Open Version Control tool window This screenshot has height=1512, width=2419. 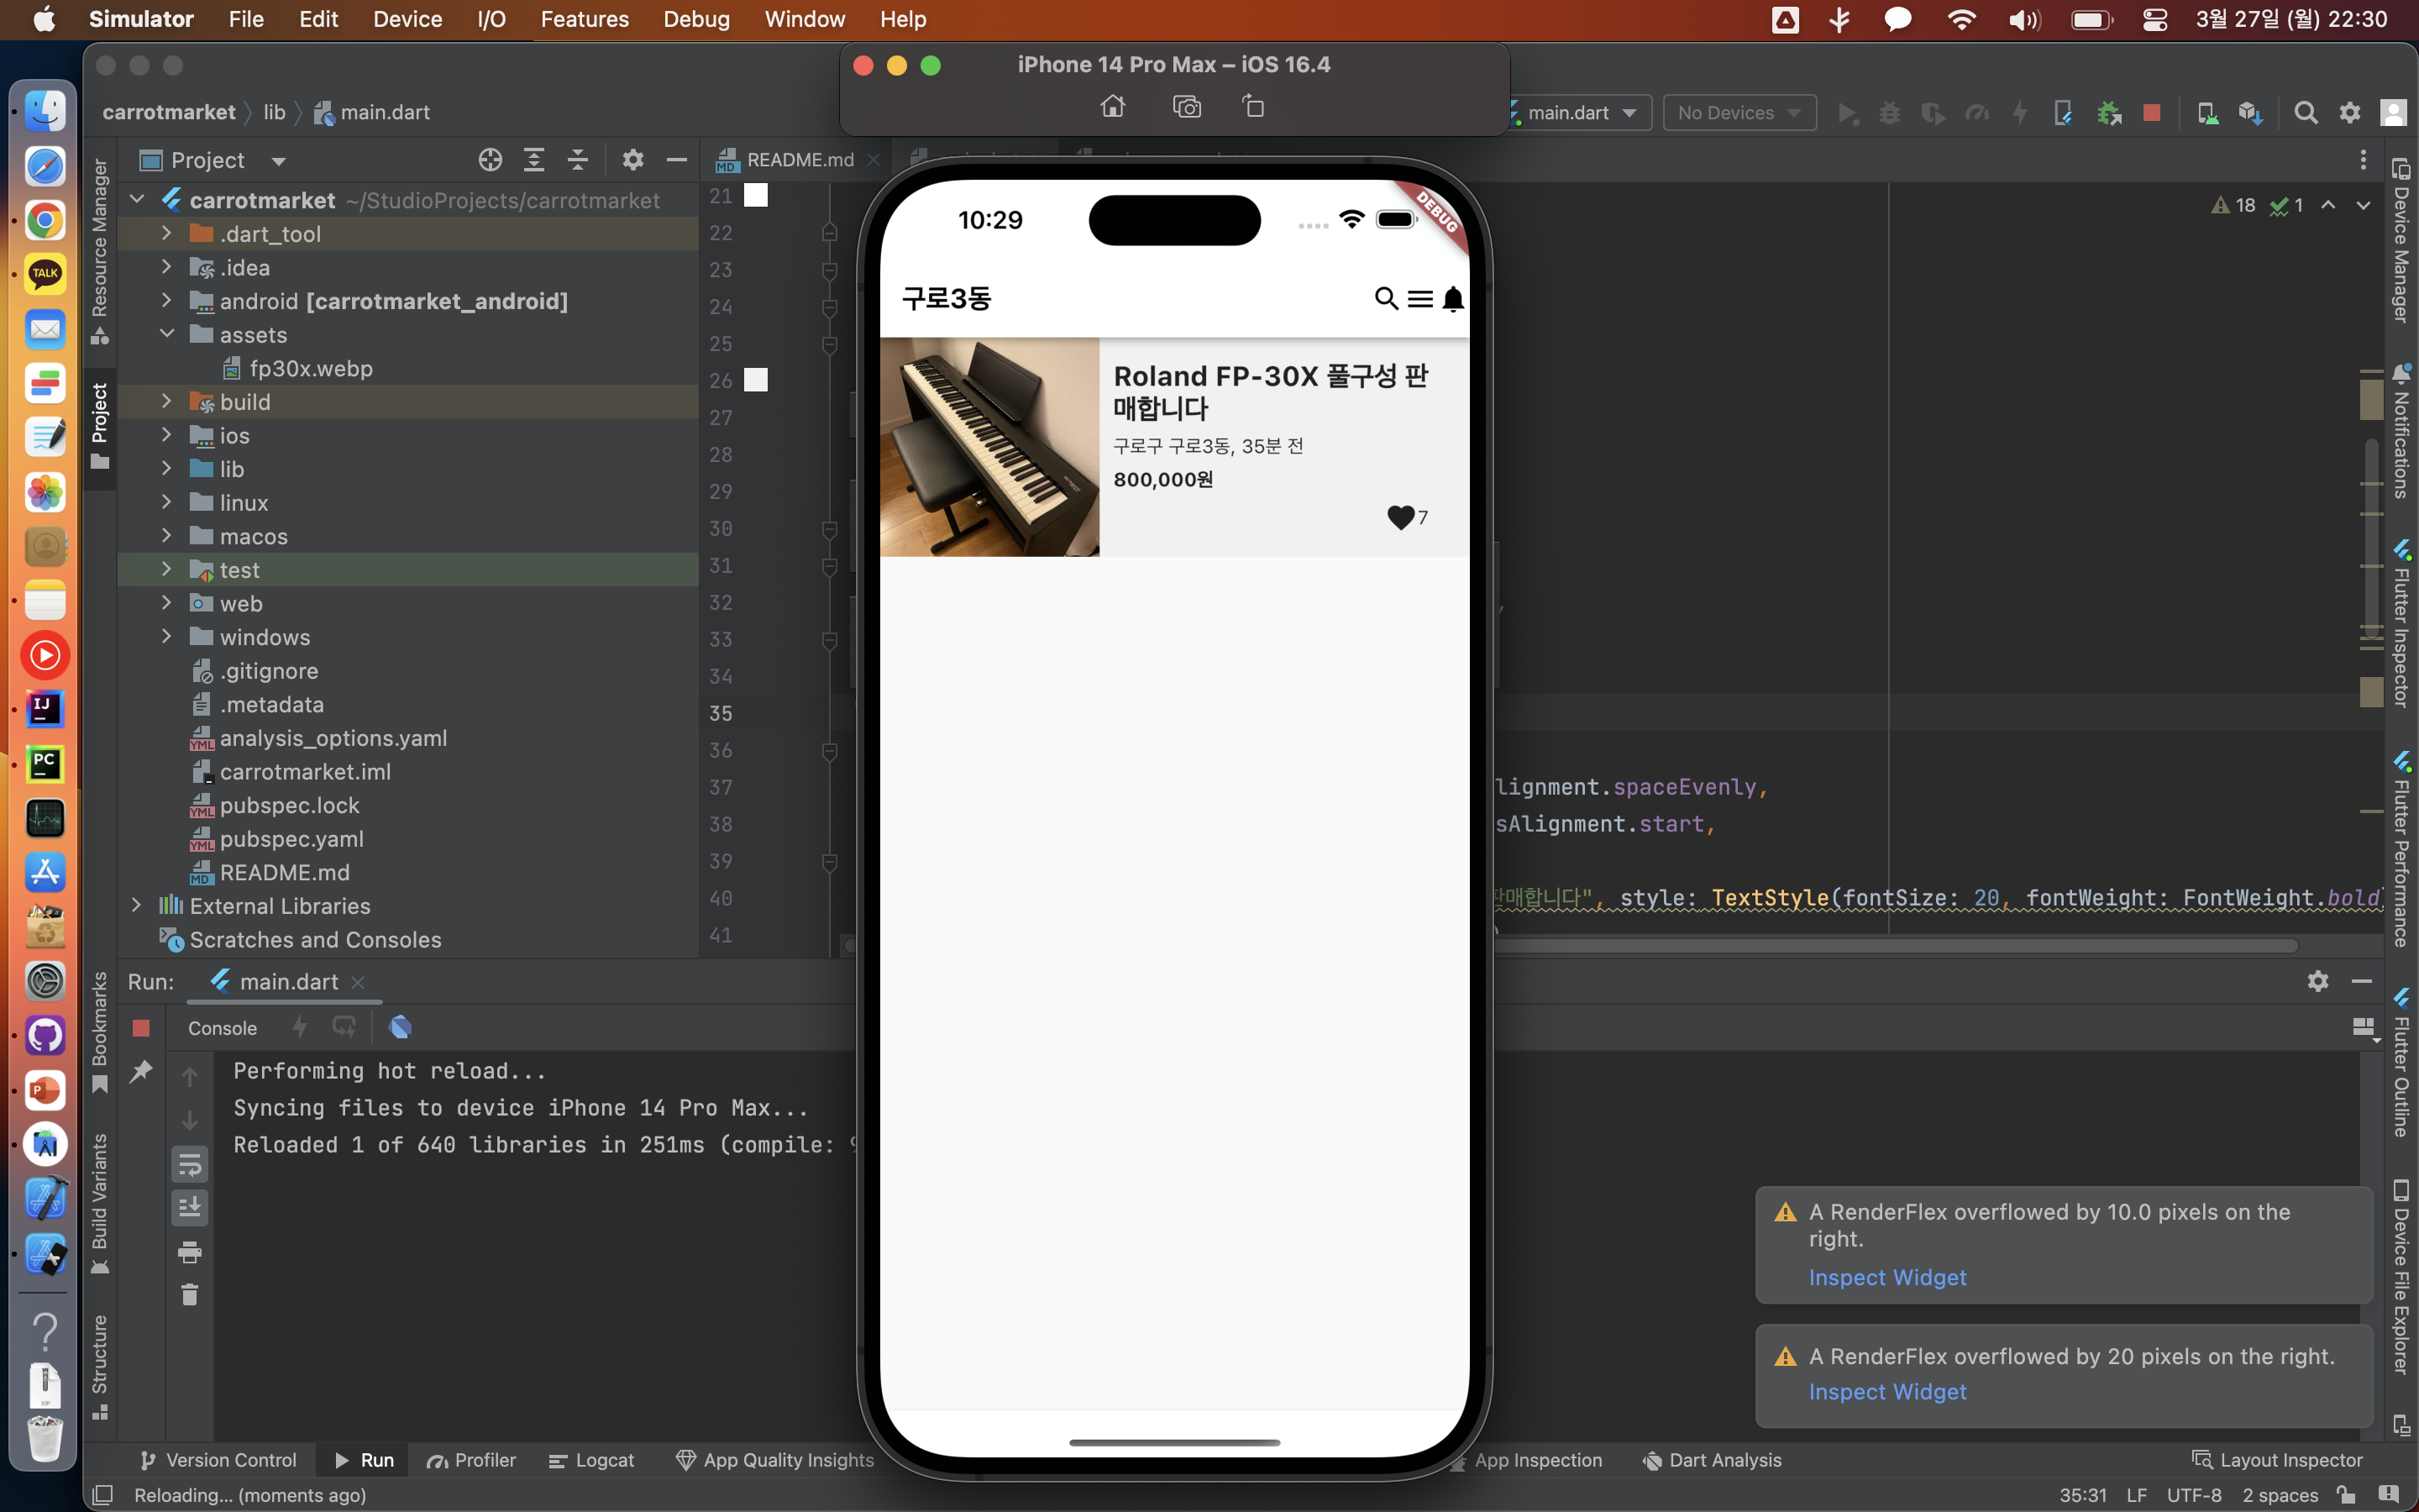point(218,1460)
